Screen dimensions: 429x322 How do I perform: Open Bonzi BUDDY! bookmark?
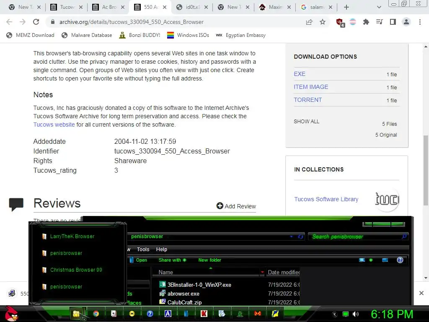140,35
